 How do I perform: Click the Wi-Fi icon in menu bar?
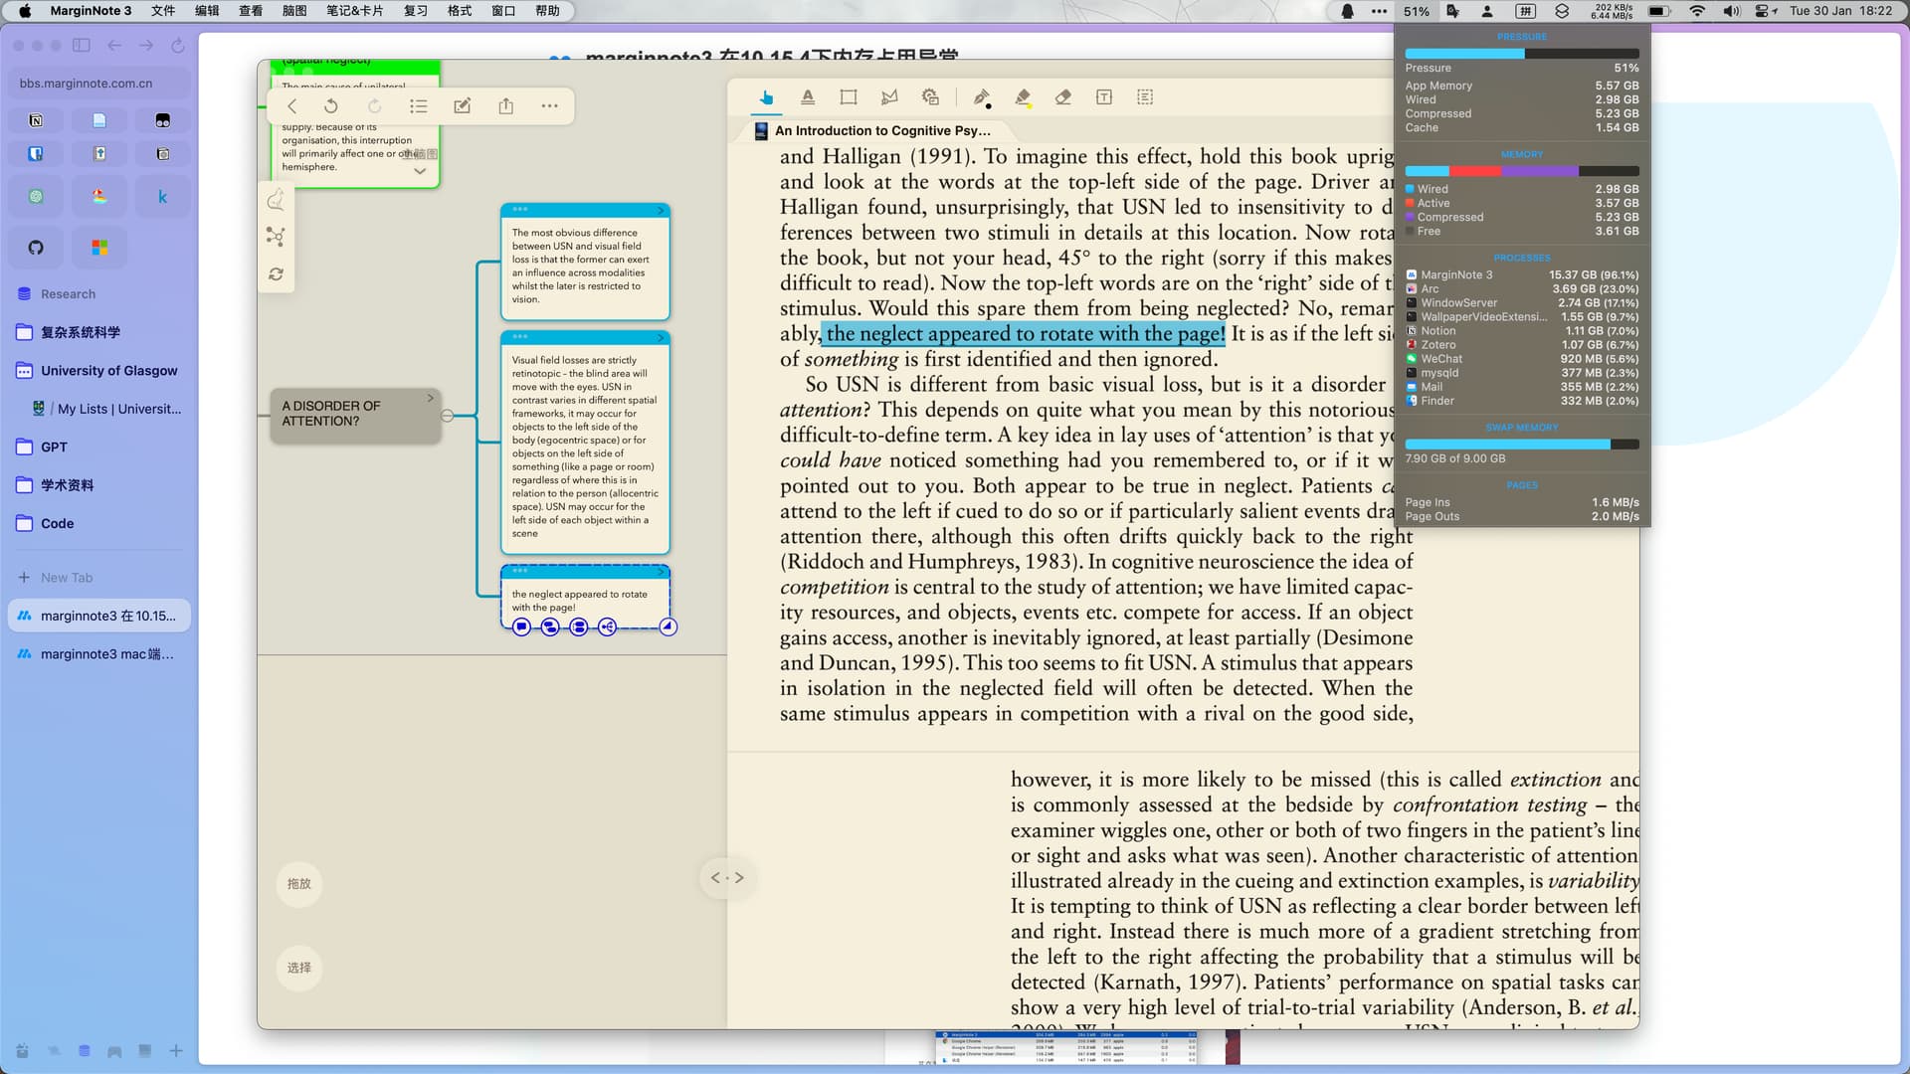[1697, 11]
